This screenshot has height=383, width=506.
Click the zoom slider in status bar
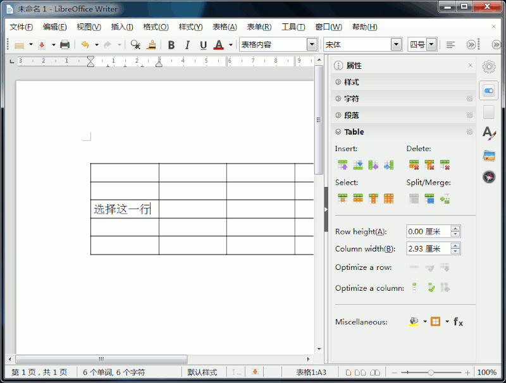[x=431, y=372]
